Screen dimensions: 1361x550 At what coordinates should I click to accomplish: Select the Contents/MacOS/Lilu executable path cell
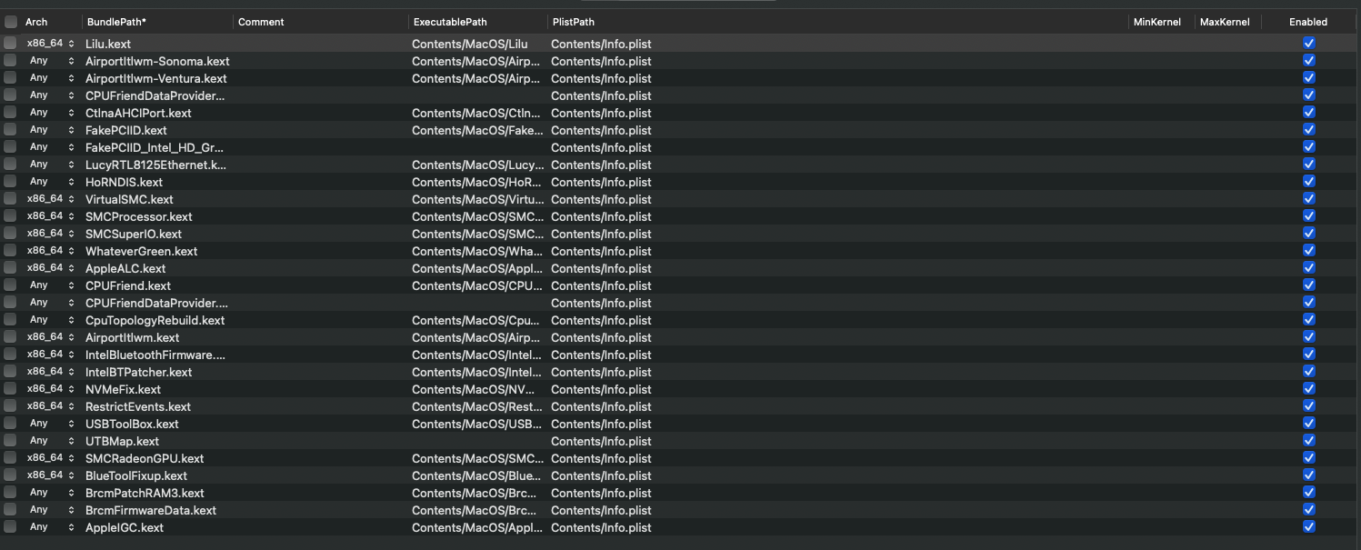point(470,44)
